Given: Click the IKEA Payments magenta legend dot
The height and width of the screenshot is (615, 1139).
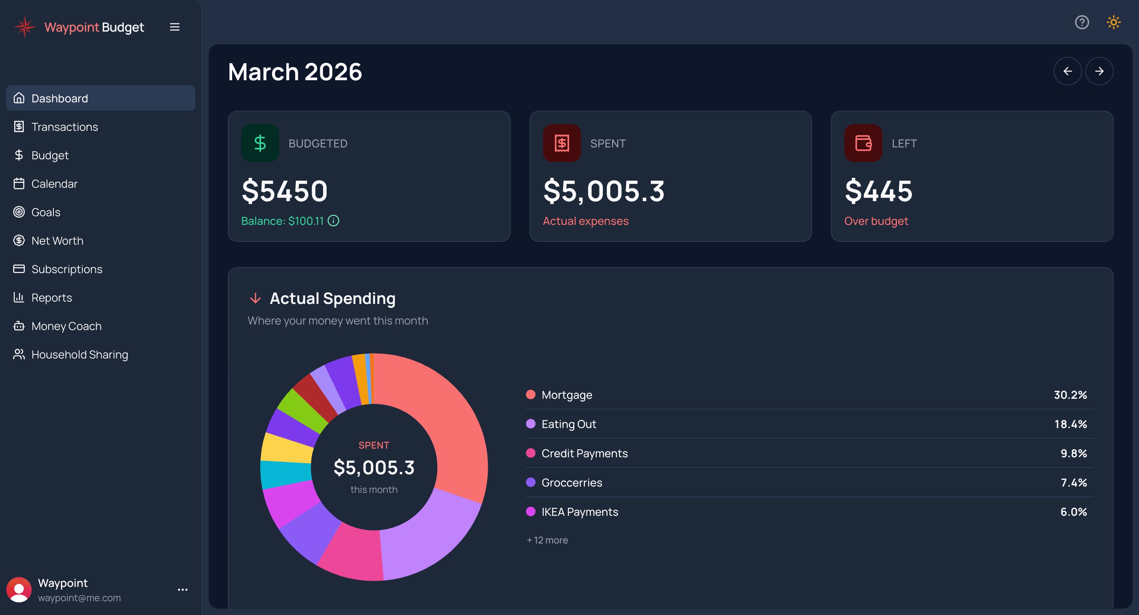Looking at the screenshot, I should point(531,511).
